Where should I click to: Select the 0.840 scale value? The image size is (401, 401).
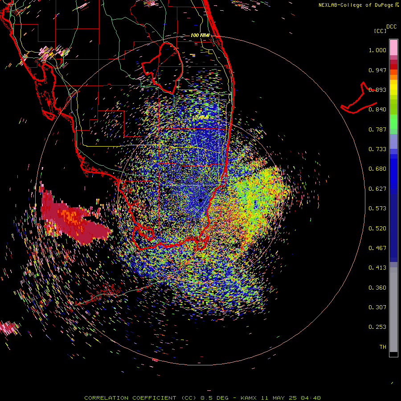pos(377,110)
